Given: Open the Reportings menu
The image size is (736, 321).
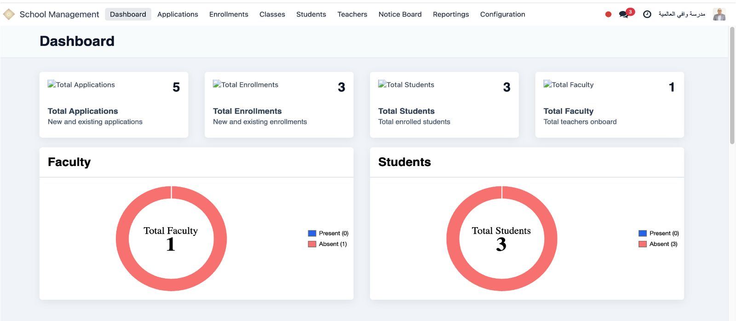Looking at the screenshot, I should pos(451,14).
